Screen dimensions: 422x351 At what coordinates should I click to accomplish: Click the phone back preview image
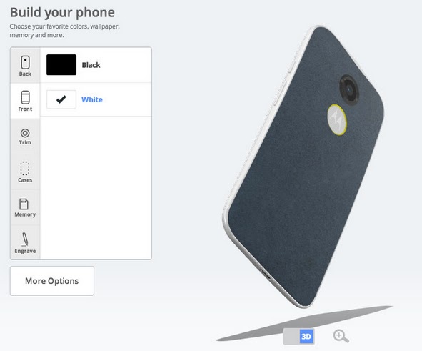click(x=303, y=167)
